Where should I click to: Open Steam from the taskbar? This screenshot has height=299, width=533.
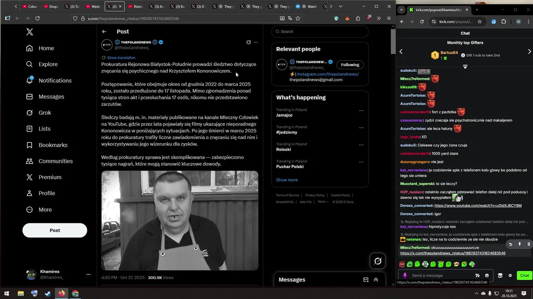(x=48, y=294)
